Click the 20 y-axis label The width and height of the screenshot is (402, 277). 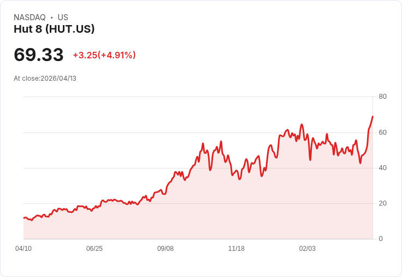(x=382, y=203)
